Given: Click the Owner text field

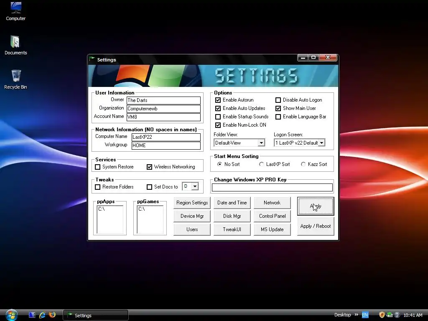Looking at the screenshot, I should (163, 100).
